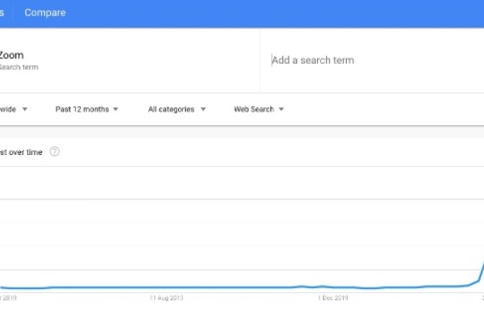Expand the All categories filter
This screenshot has height=323, width=484.
[x=172, y=109]
